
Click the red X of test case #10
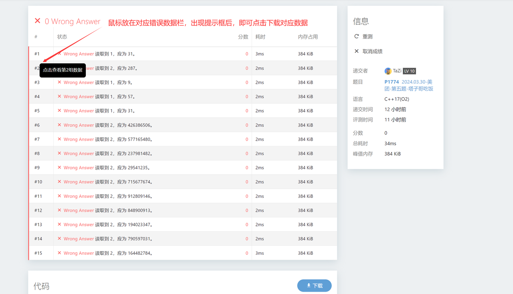pos(59,182)
